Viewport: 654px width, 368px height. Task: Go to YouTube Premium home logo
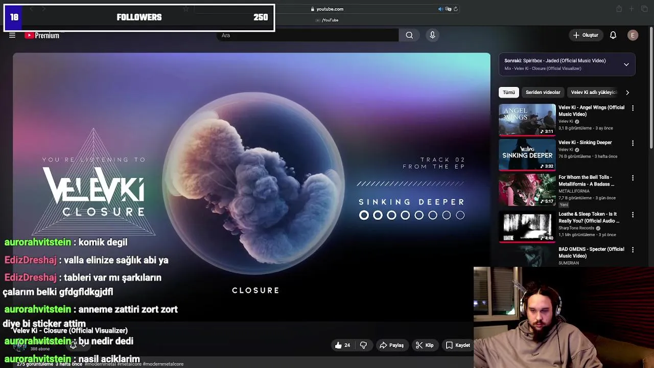42,35
